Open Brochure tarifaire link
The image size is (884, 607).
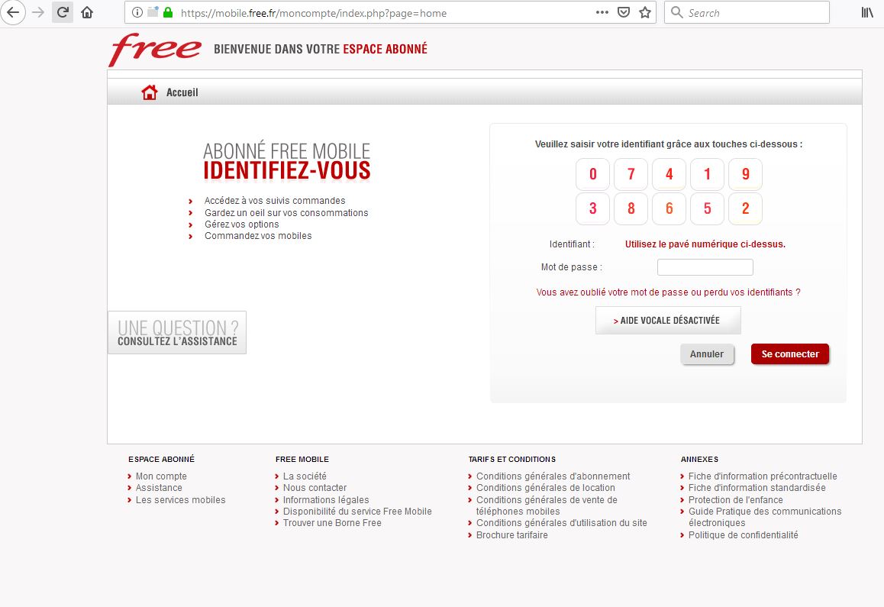(512, 534)
